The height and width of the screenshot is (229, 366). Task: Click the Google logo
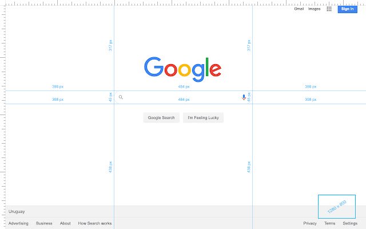click(x=183, y=69)
